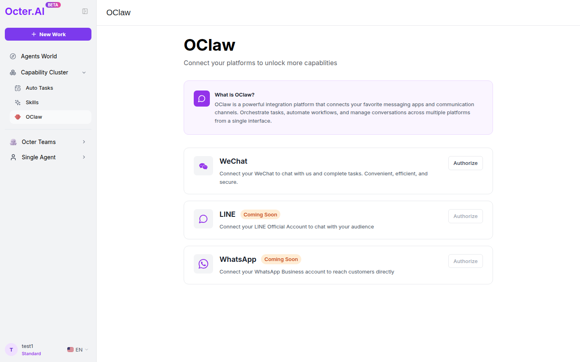The width and height of the screenshot is (580, 362).
Task: Click the LINE Official Account description
Action: pyautogui.click(x=296, y=227)
